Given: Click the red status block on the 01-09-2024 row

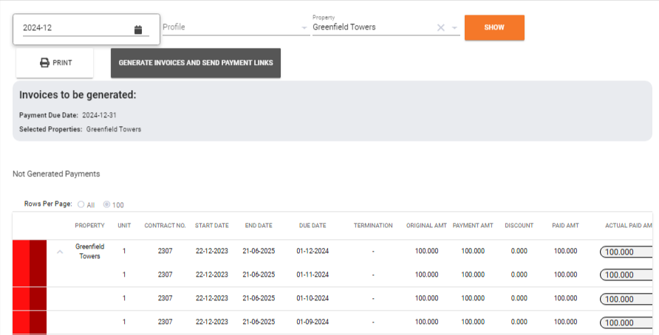Looking at the screenshot, I should 30,322.
